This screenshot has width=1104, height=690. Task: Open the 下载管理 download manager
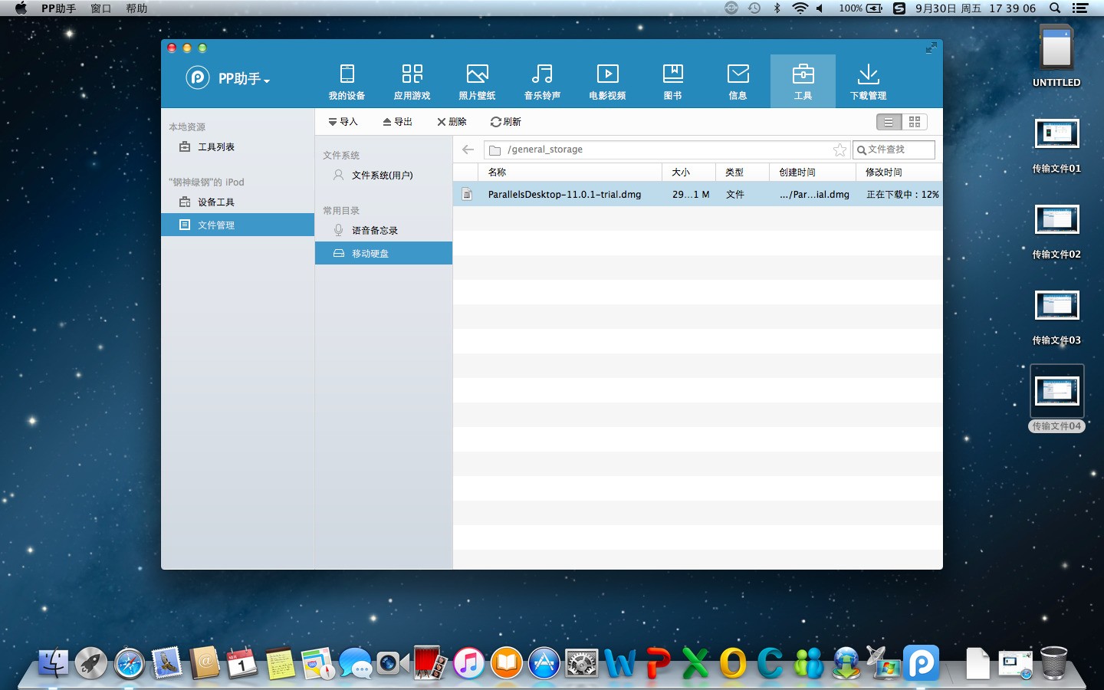tap(868, 80)
